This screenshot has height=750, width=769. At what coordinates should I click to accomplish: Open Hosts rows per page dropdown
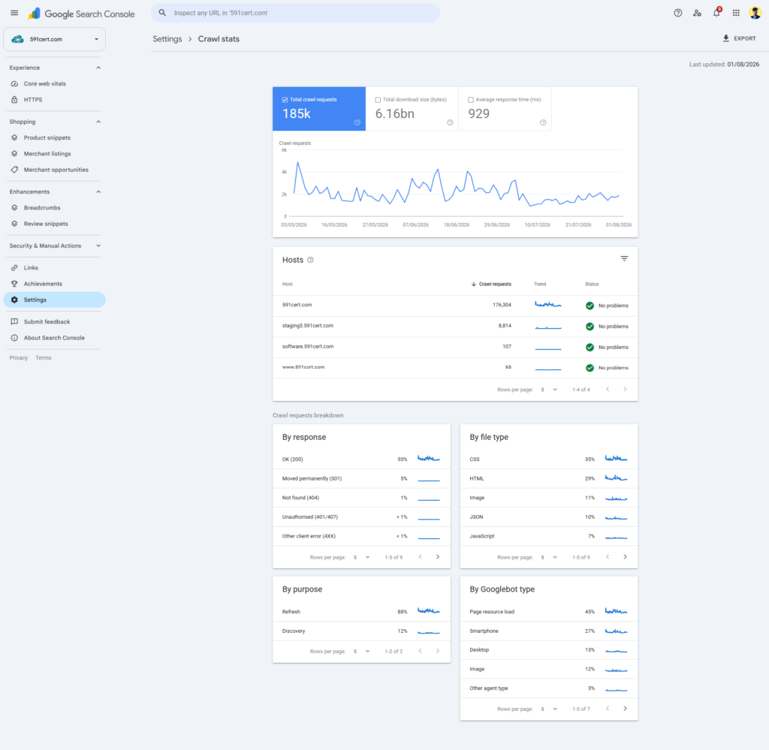click(549, 390)
